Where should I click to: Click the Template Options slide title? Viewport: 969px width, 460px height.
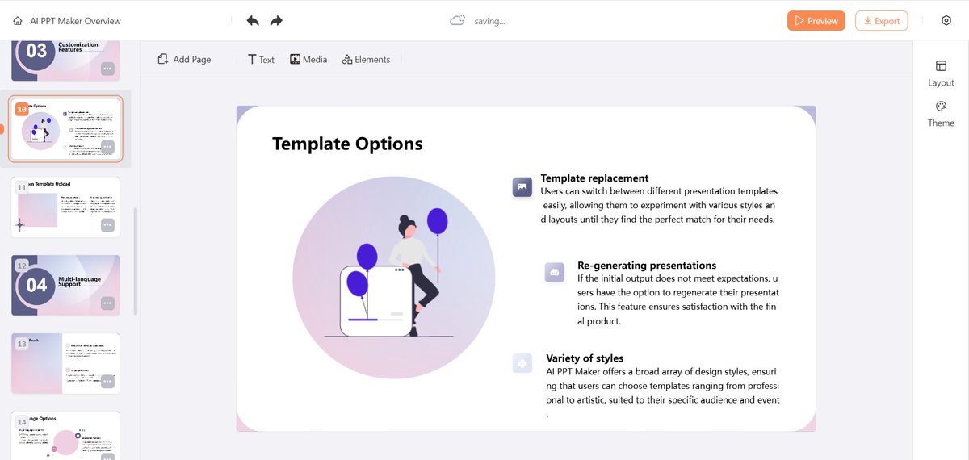pyautogui.click(x=347, y=144)
